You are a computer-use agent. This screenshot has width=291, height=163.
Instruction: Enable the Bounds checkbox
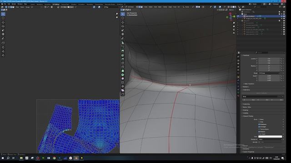[x=259, y=142]
